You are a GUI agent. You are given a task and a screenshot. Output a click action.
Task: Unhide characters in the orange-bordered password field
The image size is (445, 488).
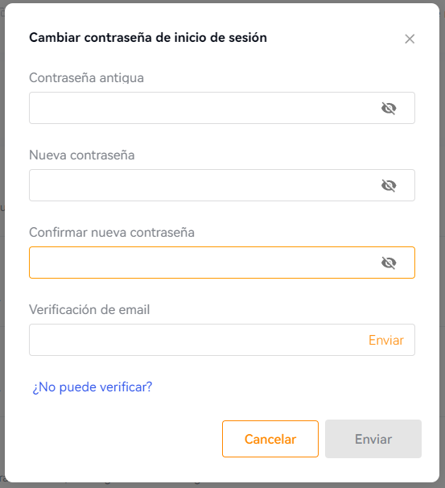click(389, 263)
